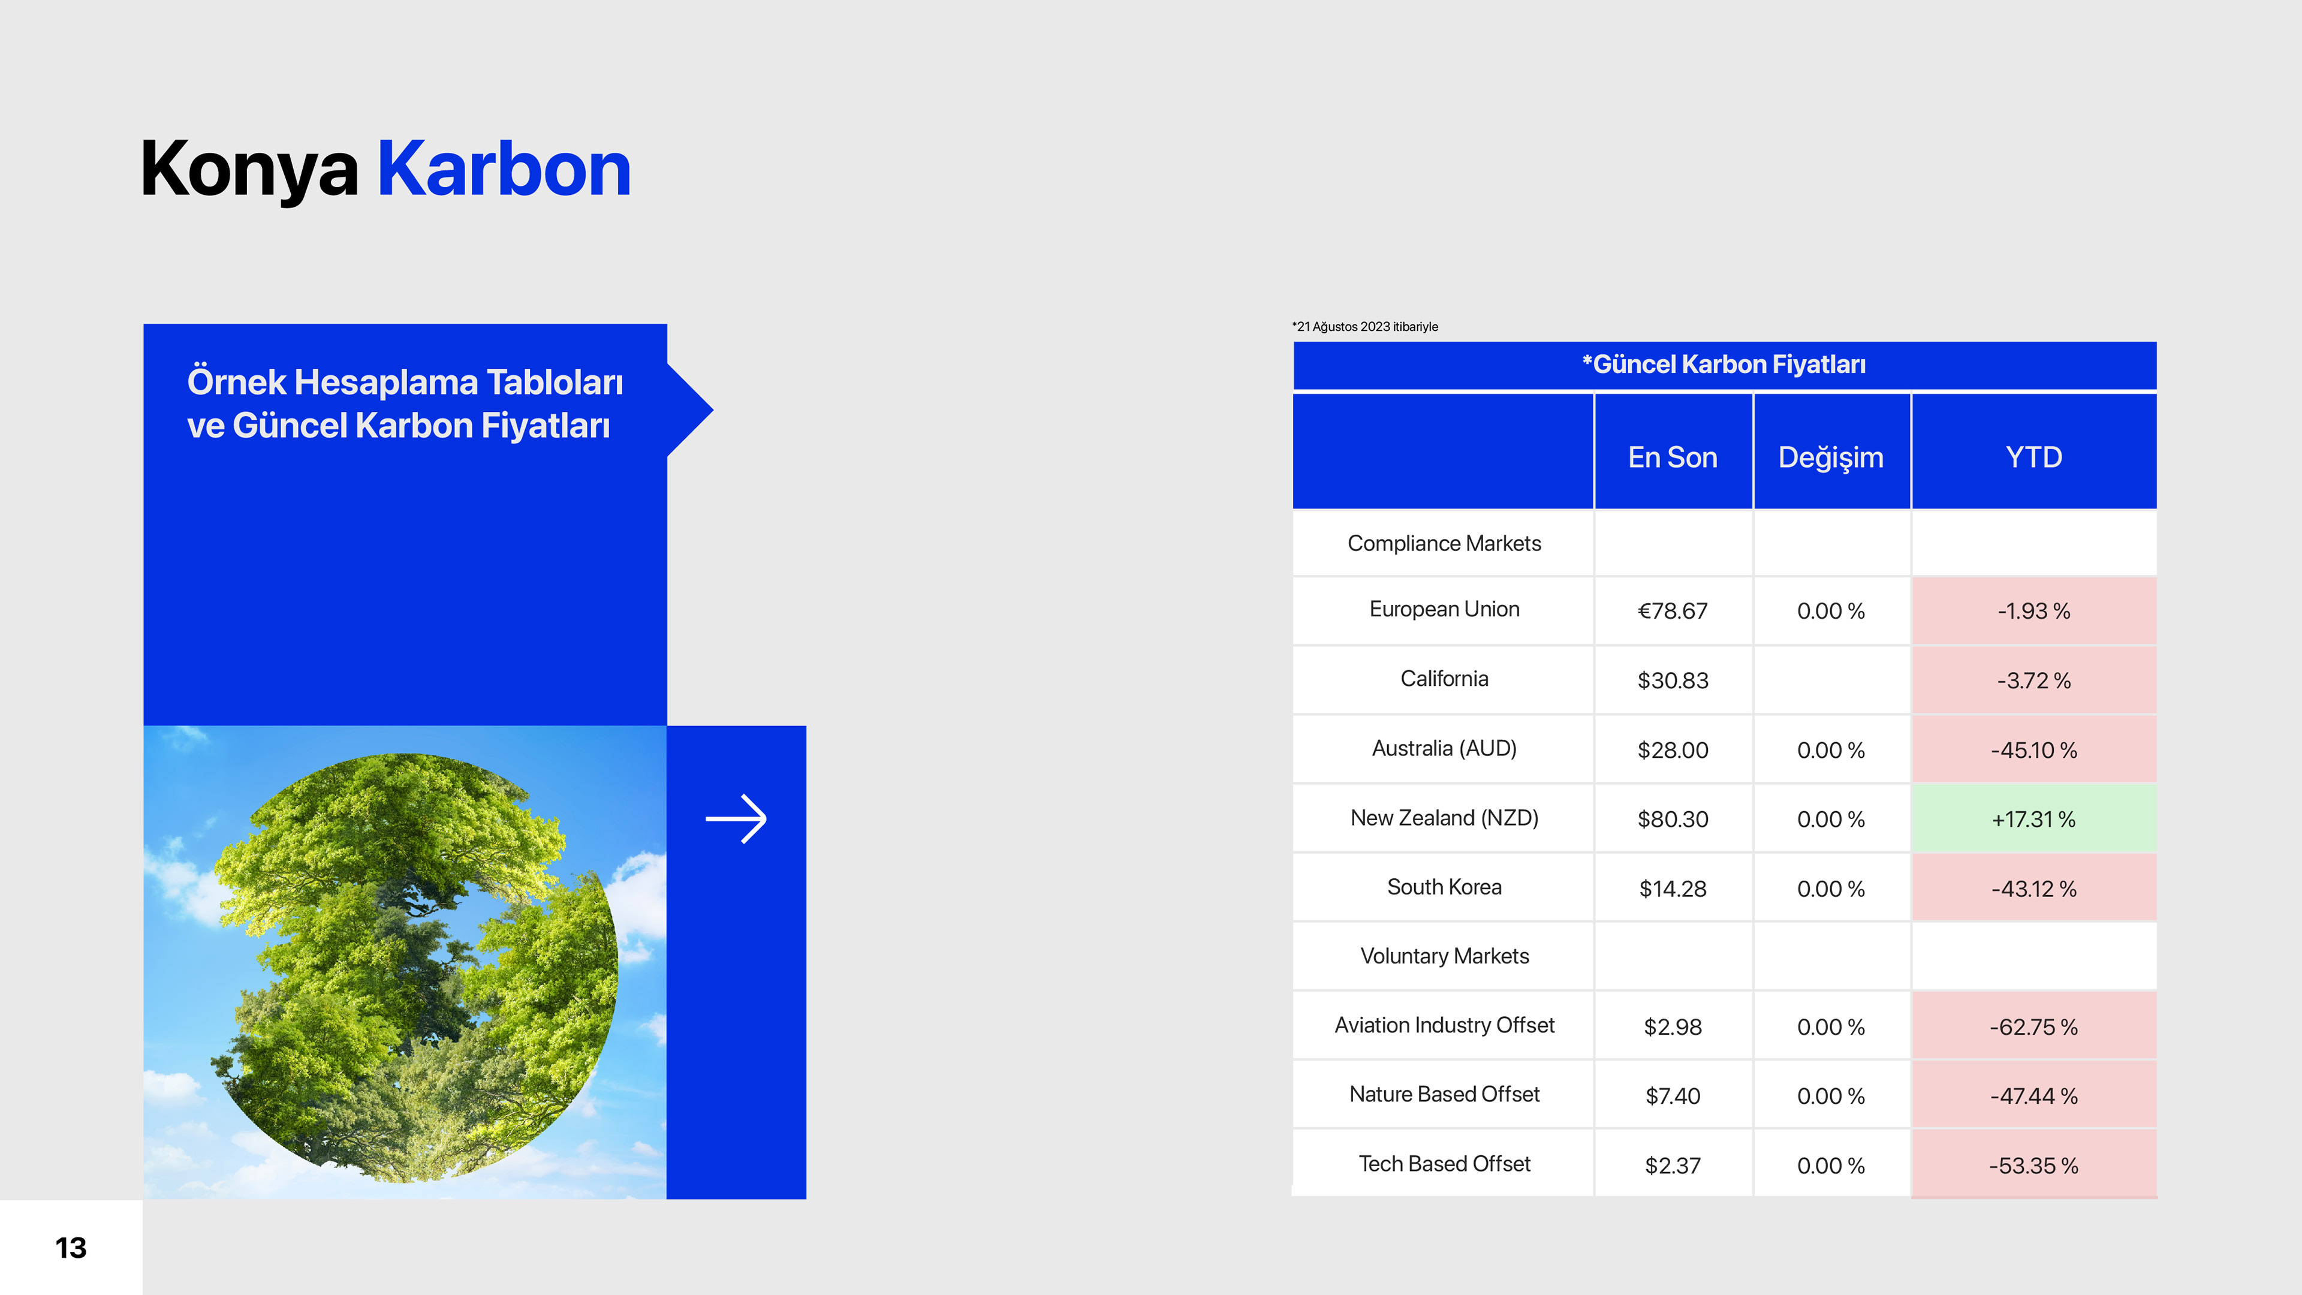Click the YTD column header
Screen dimensions: 2302x1295
click(2033, 457)
